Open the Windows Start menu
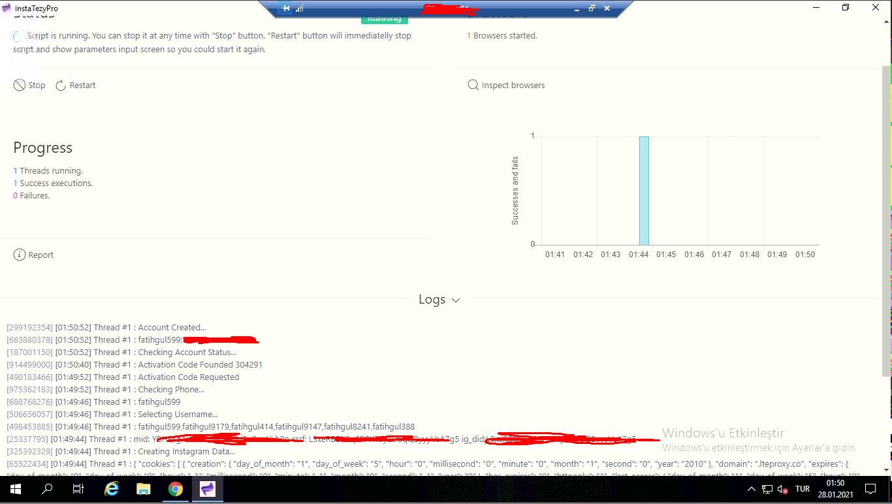Screen dimensions: 892x504 (x=16, y=489)
